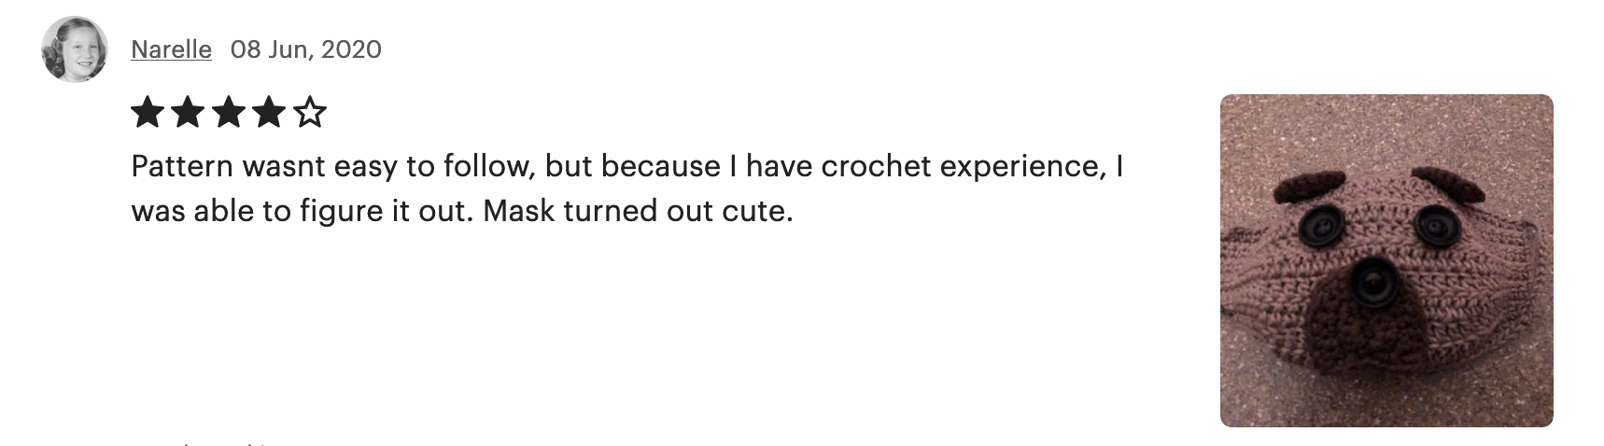Click the second filled rating star
Image resolution: width=1604 pixels, height=446 pixels.
tap(188, 114)
